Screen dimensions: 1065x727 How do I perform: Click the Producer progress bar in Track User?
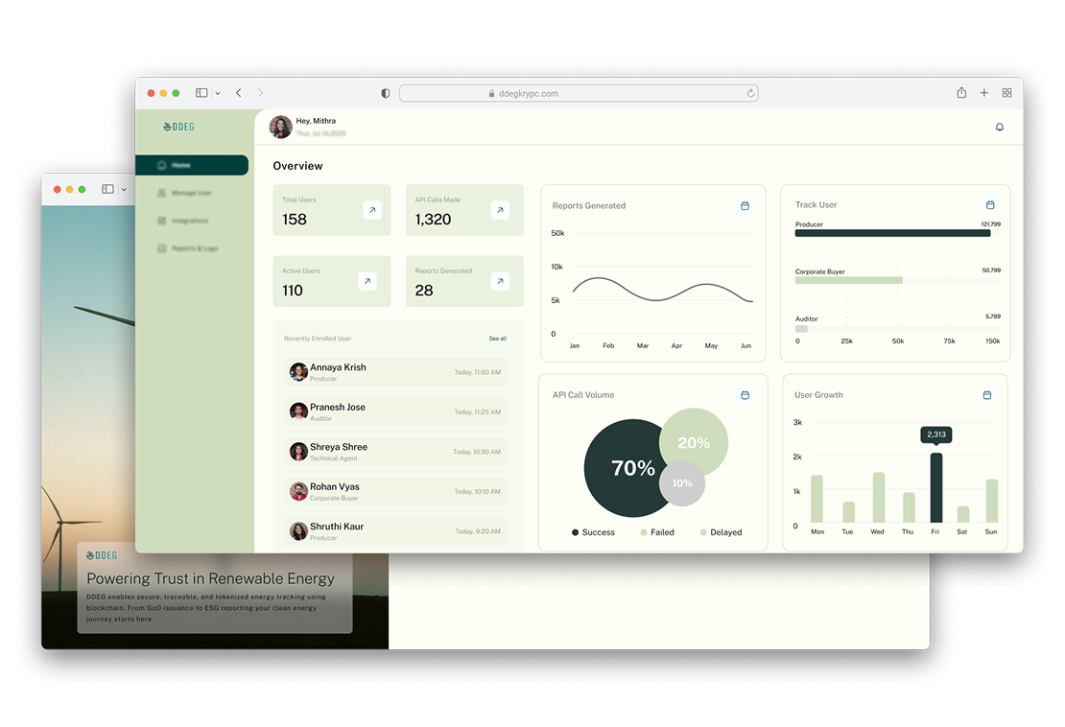point(892,233)
